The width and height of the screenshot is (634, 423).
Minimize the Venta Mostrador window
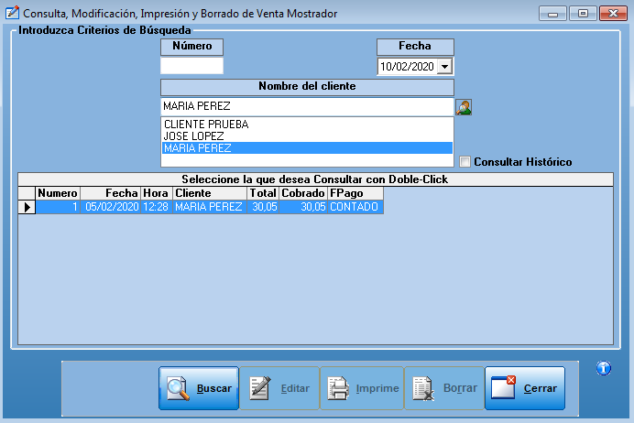click(x=552, y=14)
